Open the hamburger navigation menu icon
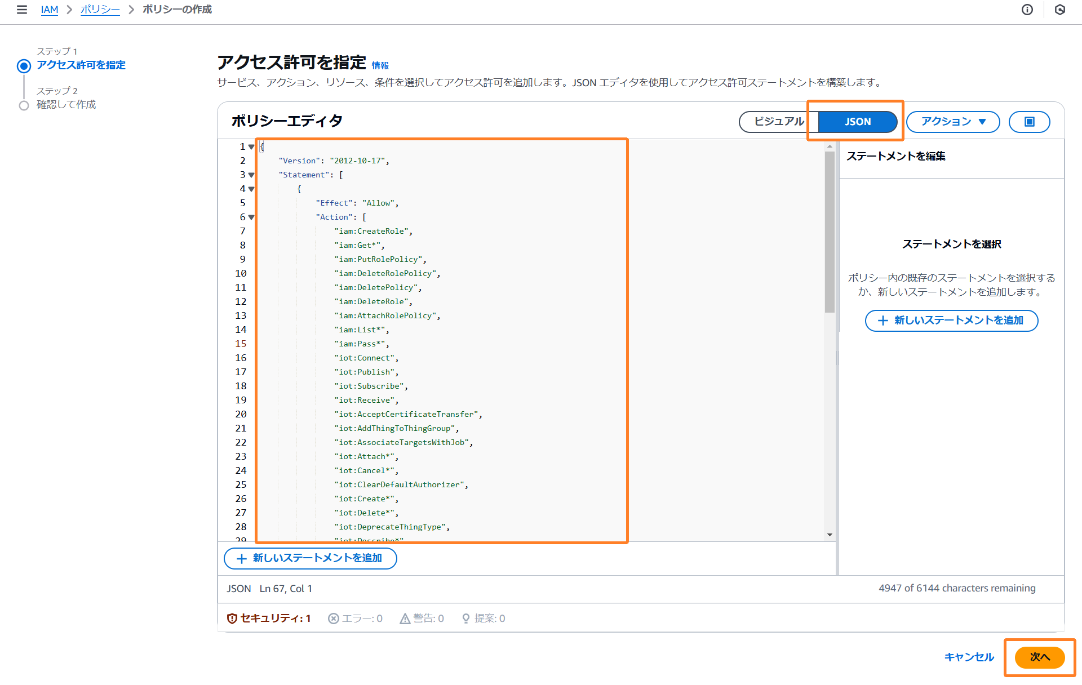Screen dimensions: 1082x685 [x=22, y=10]
